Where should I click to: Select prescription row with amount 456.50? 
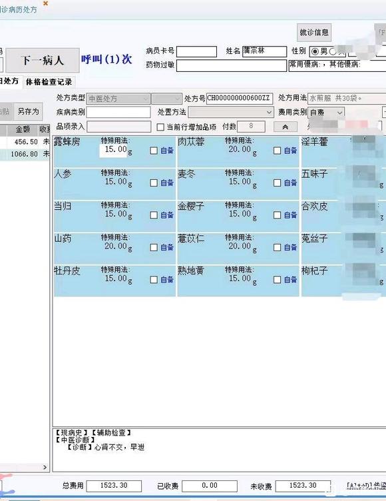point(25,142)
